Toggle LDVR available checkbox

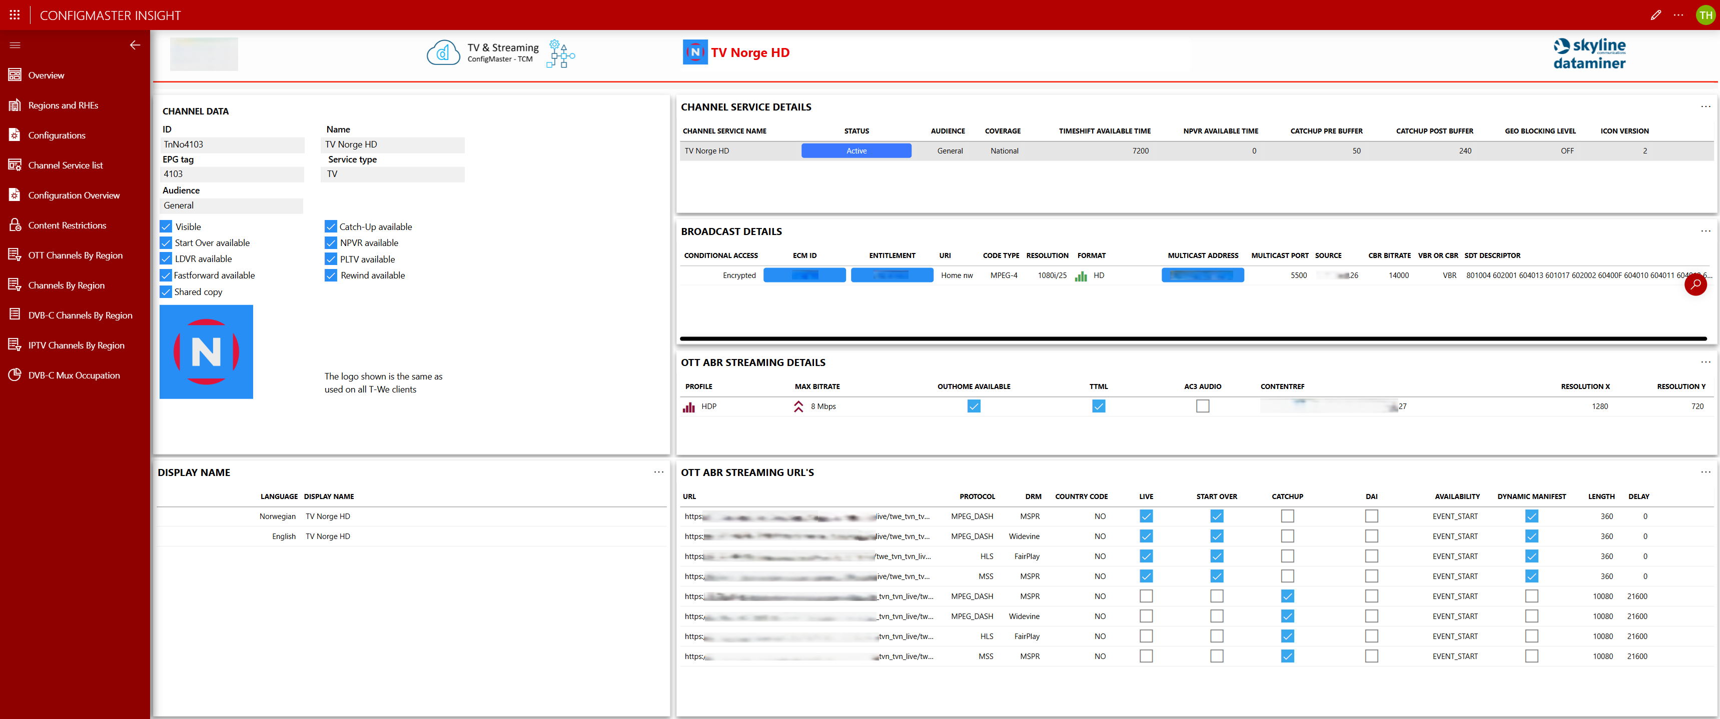(x=166, y=259)
